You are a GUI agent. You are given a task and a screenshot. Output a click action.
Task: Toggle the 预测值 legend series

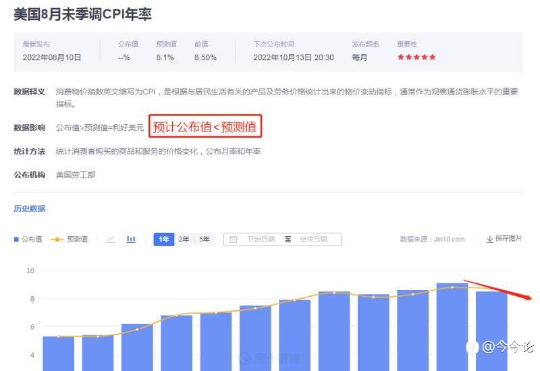pos(70,239)
